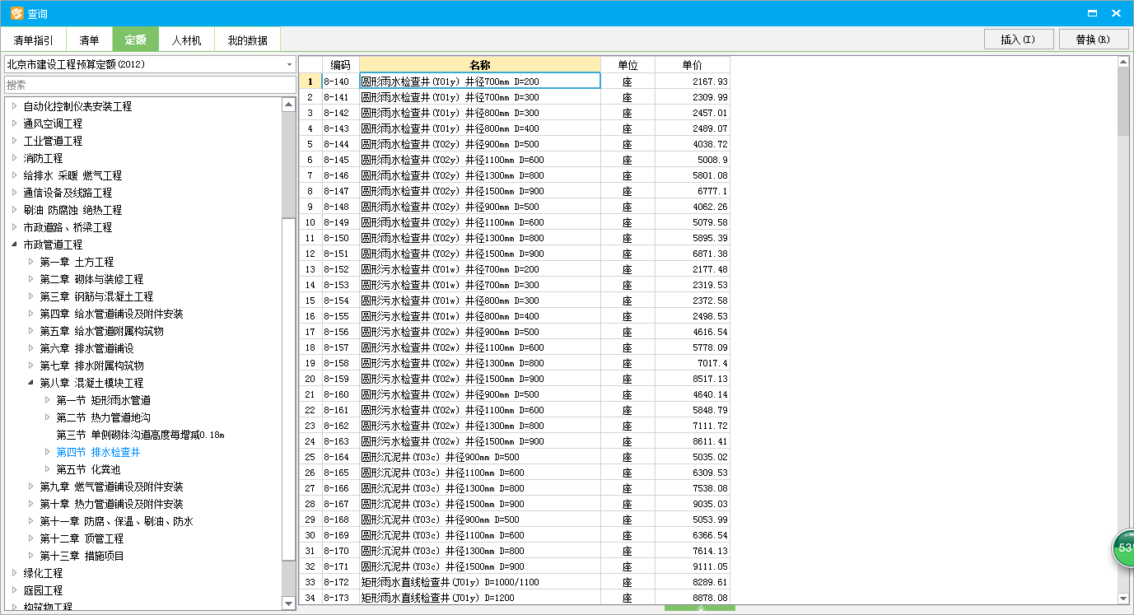The width and height of the screenshot is (1134, 615).
Task: Select 第五节 化粪池 tree item
Action: point(88,469)
